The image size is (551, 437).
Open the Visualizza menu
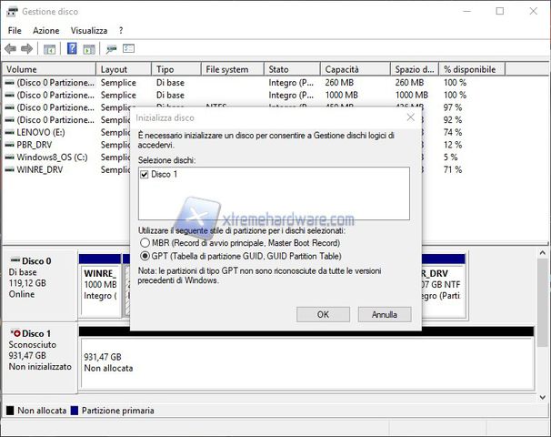[89, 30]
